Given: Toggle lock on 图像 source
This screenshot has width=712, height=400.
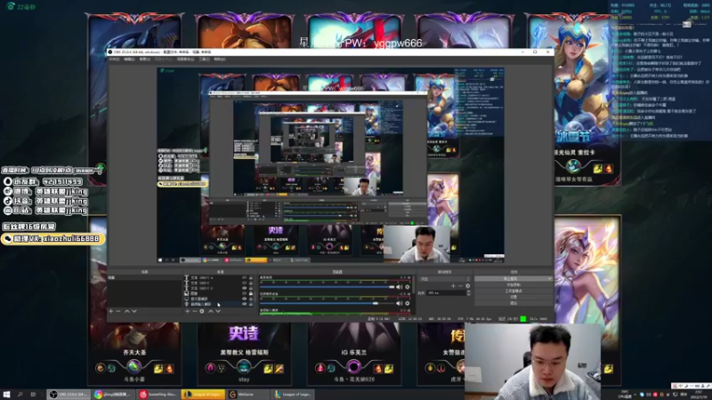Looking at the screenshot, I should tap(251, 293).
